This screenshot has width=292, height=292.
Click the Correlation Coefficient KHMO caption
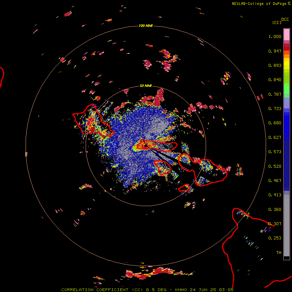tap(147, 290)
